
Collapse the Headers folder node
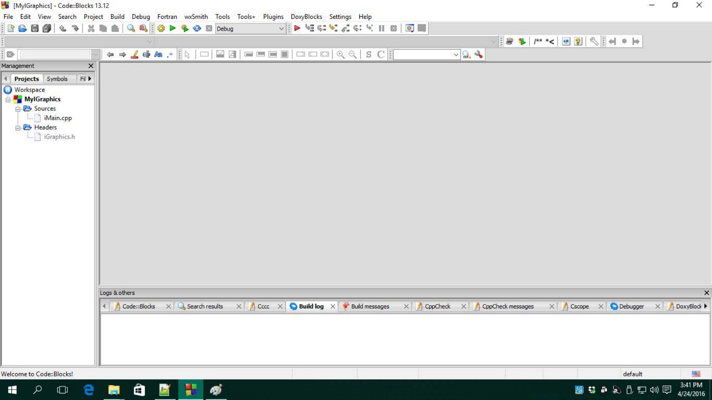(x=18, y=128)
